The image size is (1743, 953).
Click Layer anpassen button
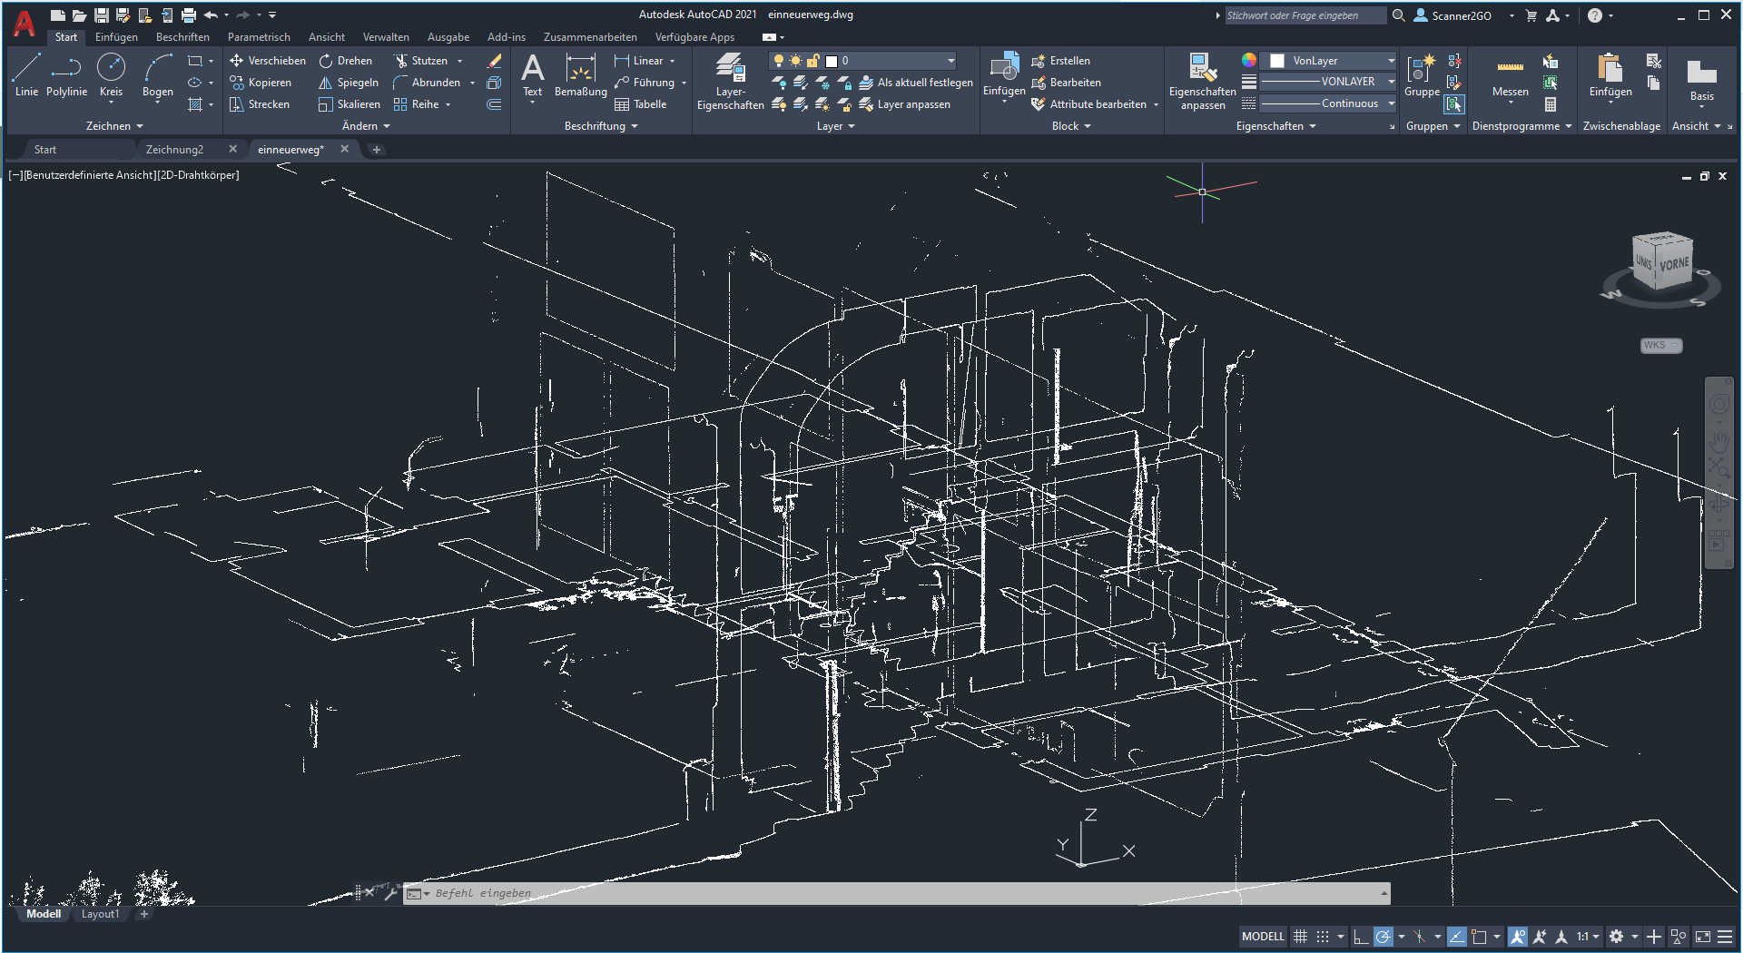pyautogui.click(x=904, y=104)
